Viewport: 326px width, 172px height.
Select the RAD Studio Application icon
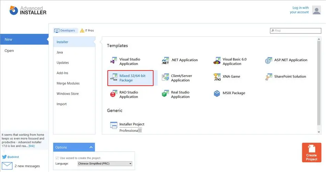coord(114,94)
